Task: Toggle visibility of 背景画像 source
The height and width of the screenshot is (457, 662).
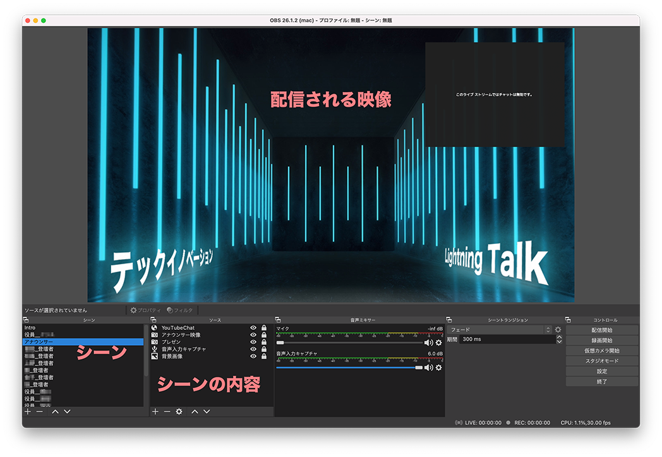Action: coord(253,356)
